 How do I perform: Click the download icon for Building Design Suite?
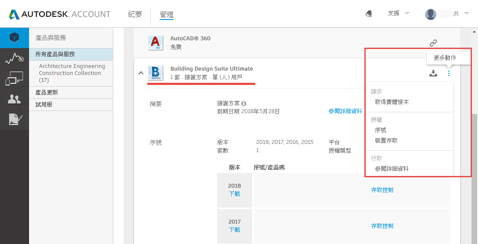coord(433,73)
